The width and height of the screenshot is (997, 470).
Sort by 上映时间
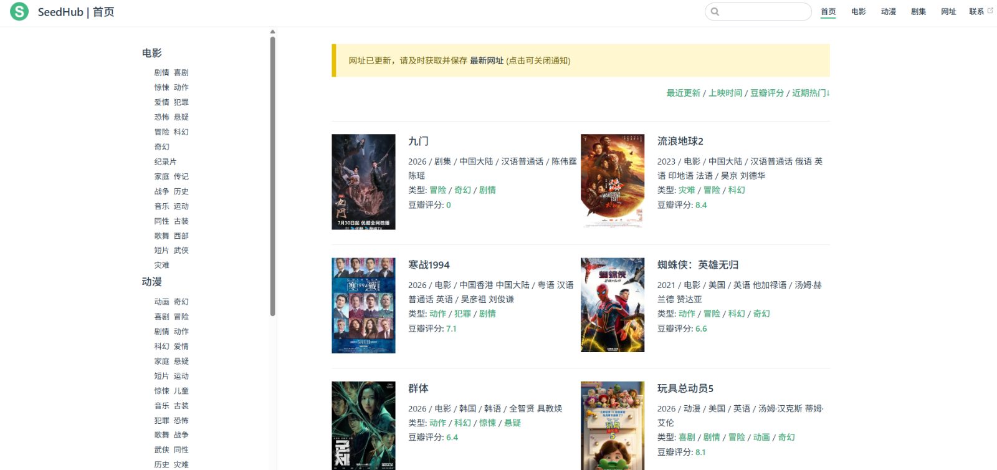pyautogui.click(x=725, y=93)
